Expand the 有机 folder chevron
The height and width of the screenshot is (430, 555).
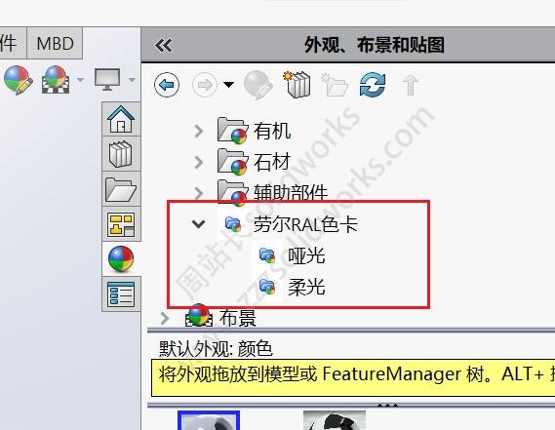tap(199, 132)
